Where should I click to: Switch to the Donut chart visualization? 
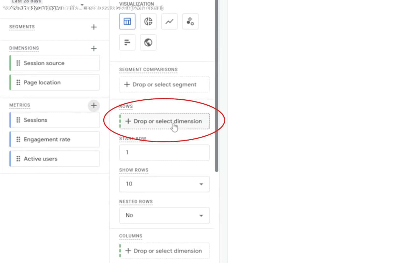pos(148,21)
